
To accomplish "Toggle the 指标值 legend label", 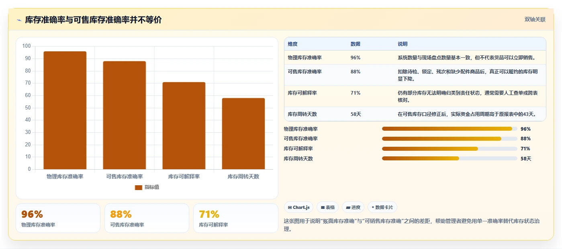I will [x=152, y=187].
